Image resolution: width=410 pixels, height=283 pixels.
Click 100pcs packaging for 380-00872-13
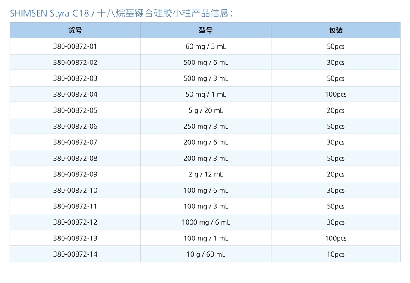[x=335, y=238]
